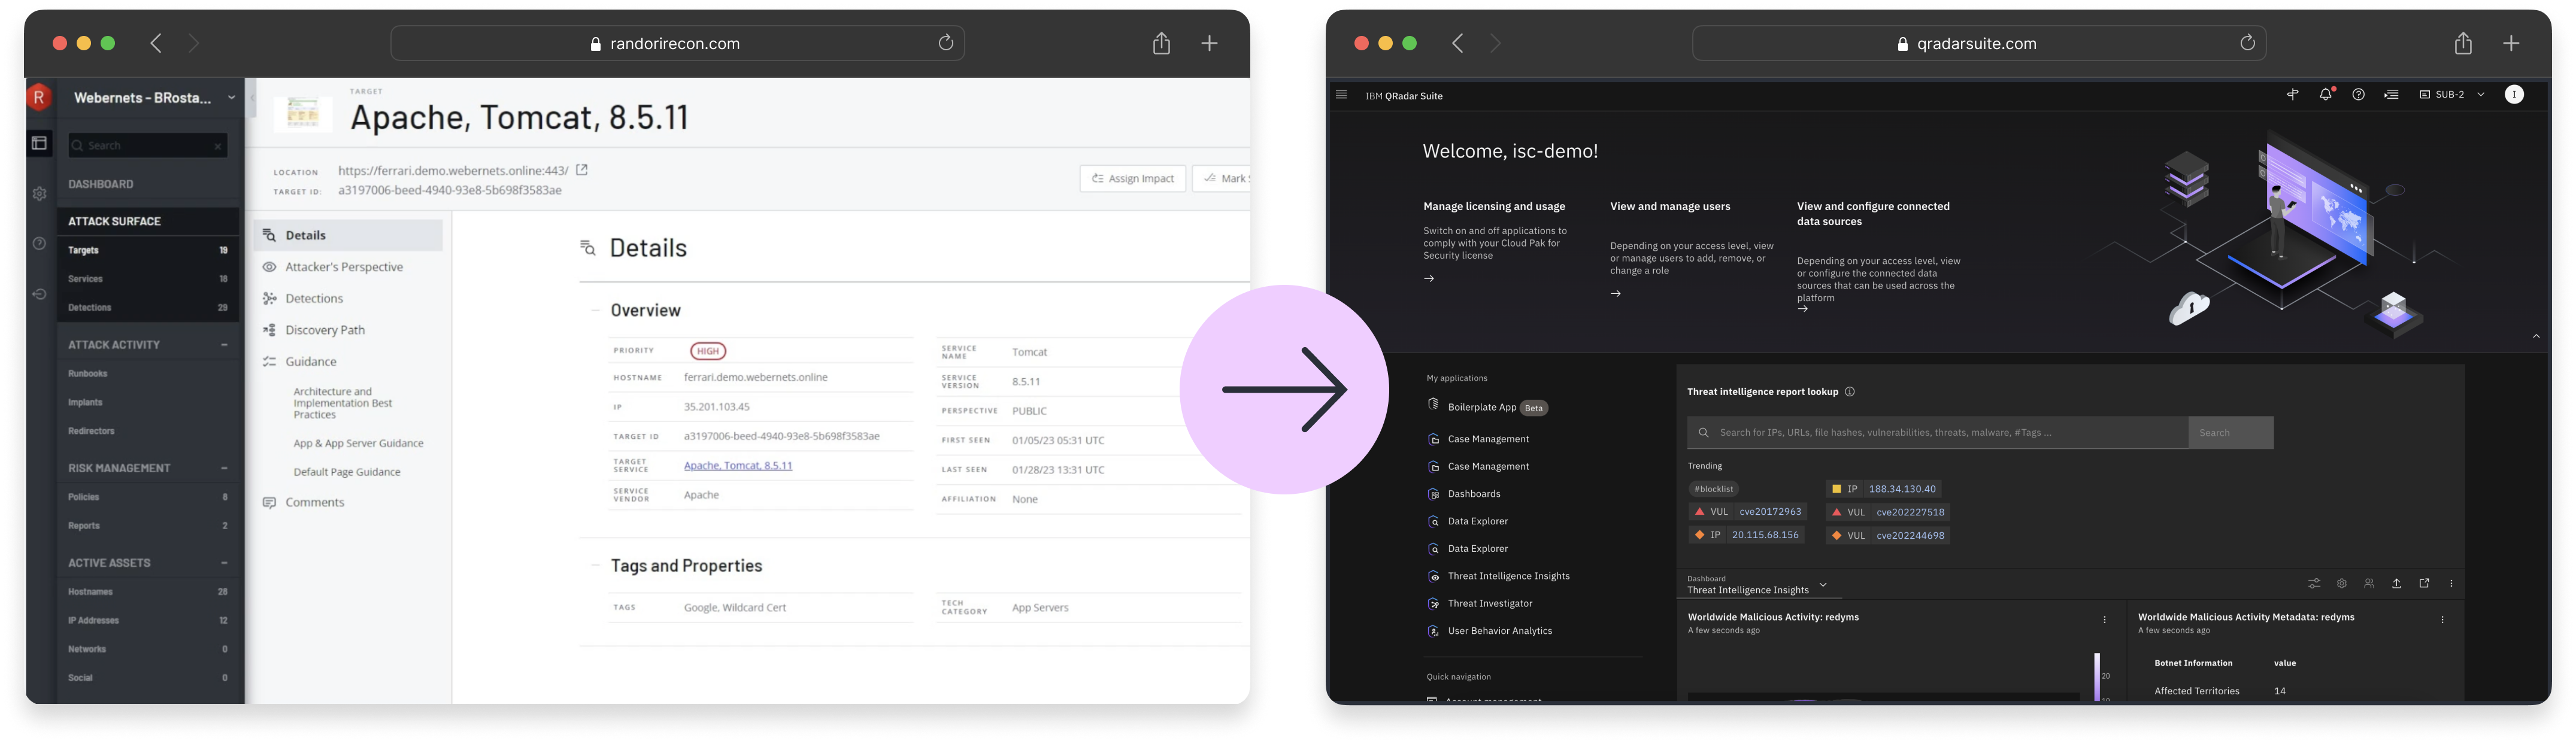Click the dashboard upload export icon

(2396, 583)
